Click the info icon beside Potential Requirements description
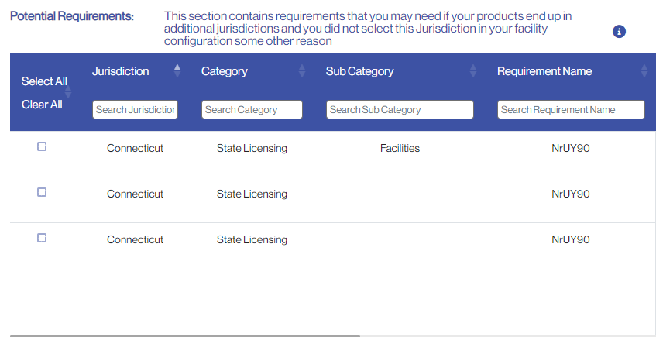 [619, 32]
